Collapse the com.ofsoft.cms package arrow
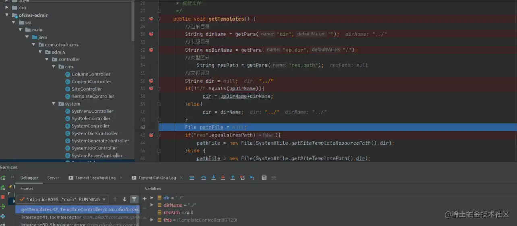The height and width of the screenshot is (226, 517). [34, 44]
